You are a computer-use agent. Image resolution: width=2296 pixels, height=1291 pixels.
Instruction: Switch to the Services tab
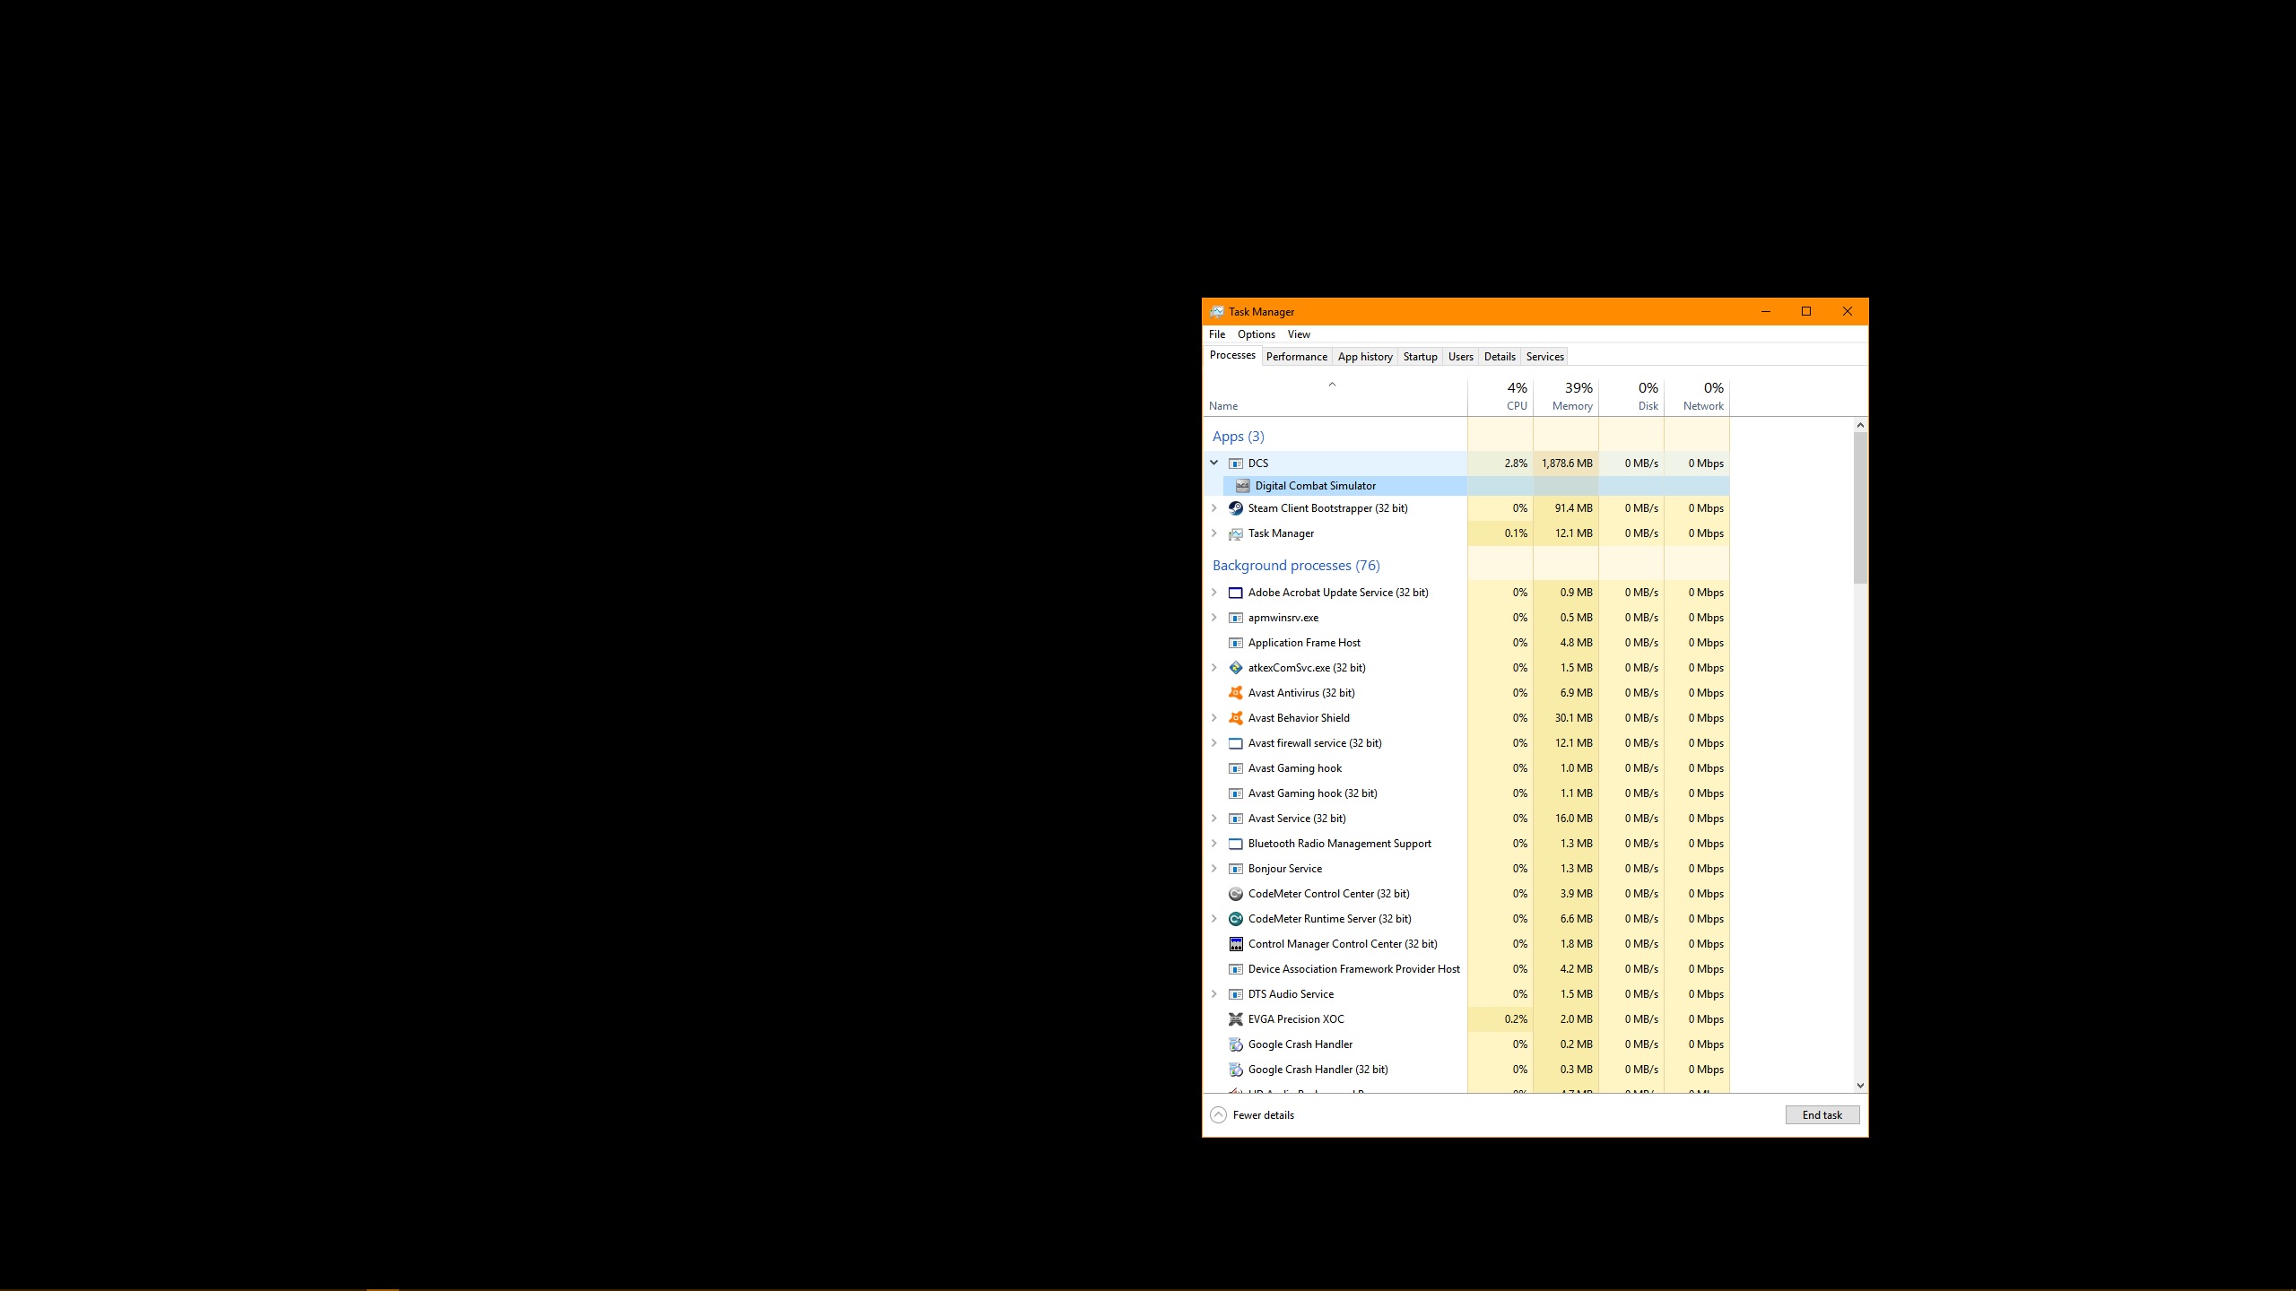tap(1544, 357)
